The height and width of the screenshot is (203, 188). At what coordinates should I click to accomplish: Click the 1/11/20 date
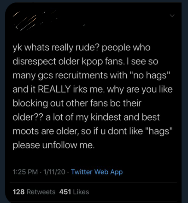(x=54, y=172)
